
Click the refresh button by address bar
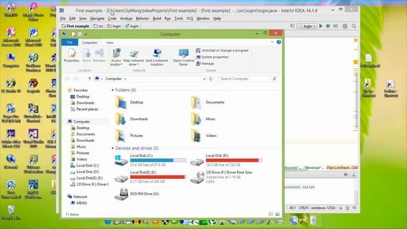pyautogui.click(x=210, y=79)
